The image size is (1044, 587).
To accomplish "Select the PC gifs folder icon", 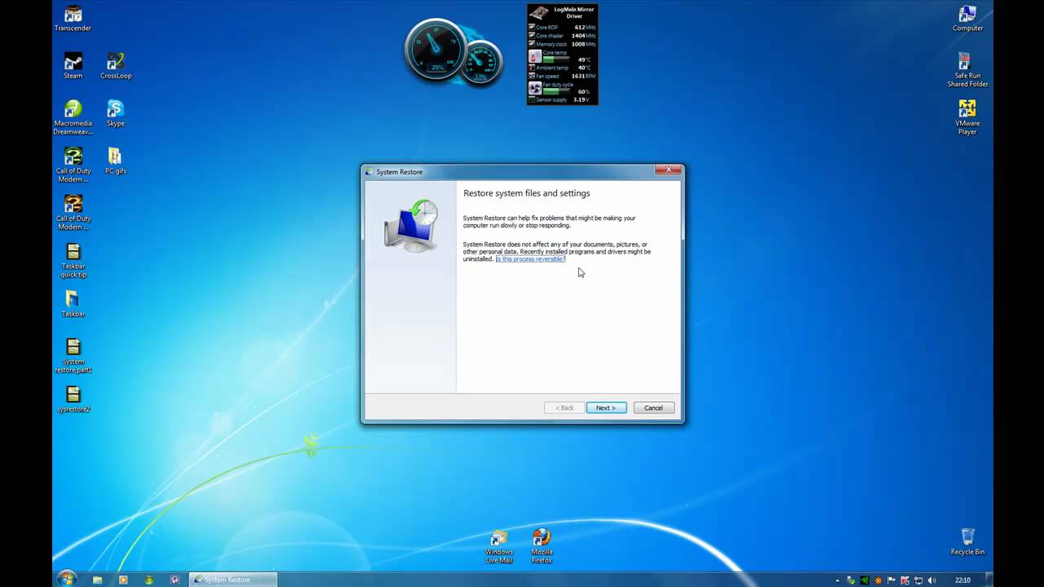I will pyautogui.click(x=116, y=161).
